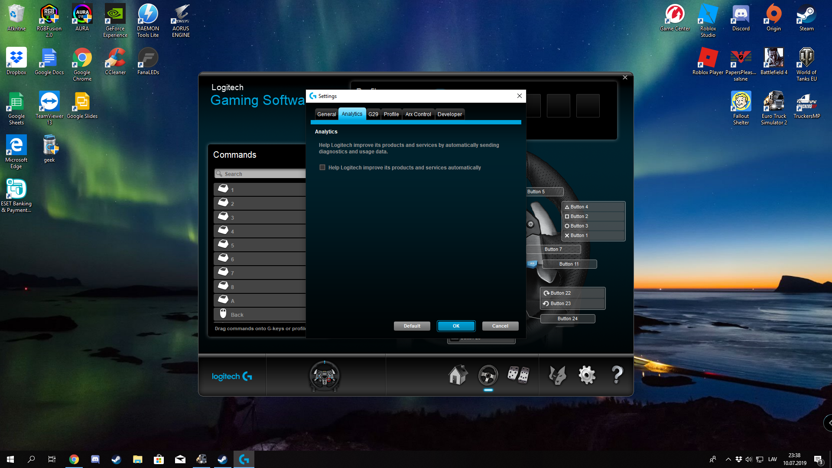
Task: Click the Button 5 label
Action: [545, 192]
